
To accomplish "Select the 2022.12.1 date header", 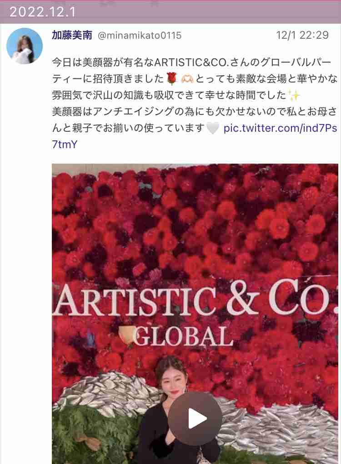I will (43, 12).
